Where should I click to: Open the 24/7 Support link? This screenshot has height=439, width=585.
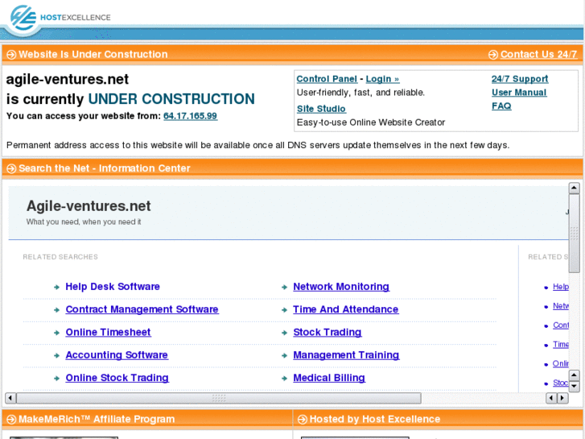click(x=520, y=79)
